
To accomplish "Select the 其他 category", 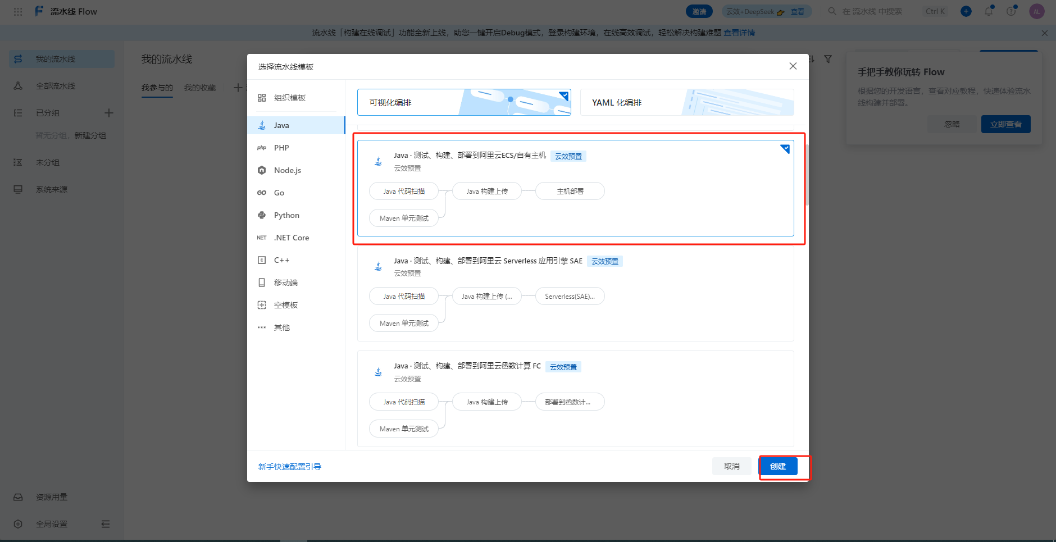I will pyautogui.click(x=296, y=327).
